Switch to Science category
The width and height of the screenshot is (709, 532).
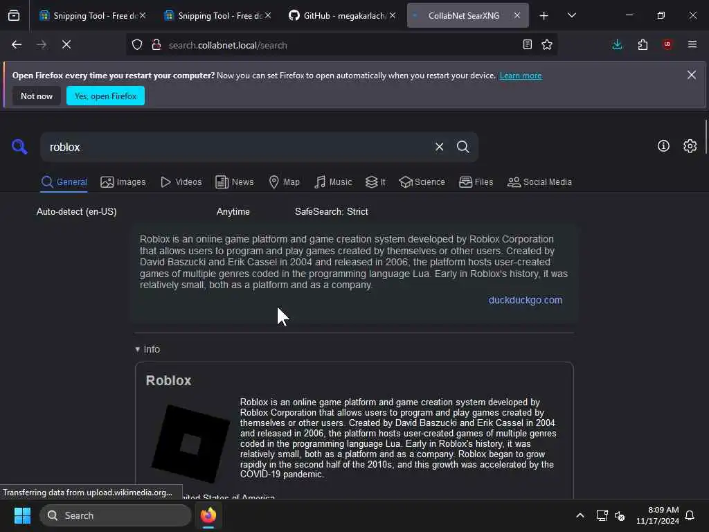(x=422, y=182)
